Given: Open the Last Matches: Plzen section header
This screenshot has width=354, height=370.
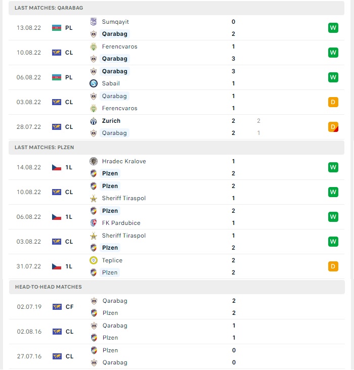Looking at the screenshot, I should 176,148.
